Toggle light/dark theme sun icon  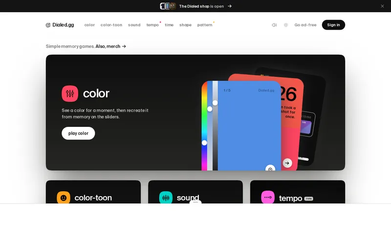click(286, 25)
